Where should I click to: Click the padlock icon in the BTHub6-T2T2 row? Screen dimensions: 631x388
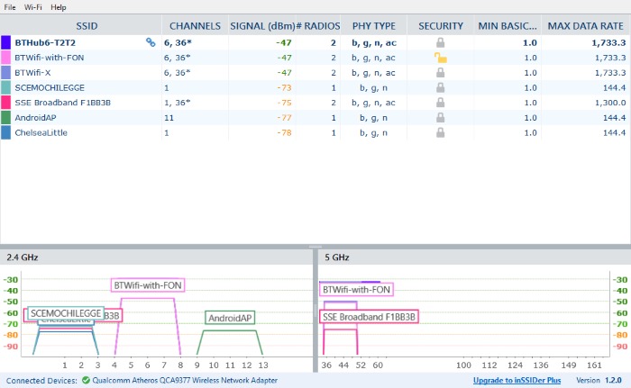click(442, 42)
